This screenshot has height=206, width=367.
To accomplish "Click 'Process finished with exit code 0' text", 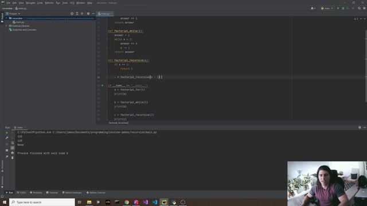I will (43, 153).
